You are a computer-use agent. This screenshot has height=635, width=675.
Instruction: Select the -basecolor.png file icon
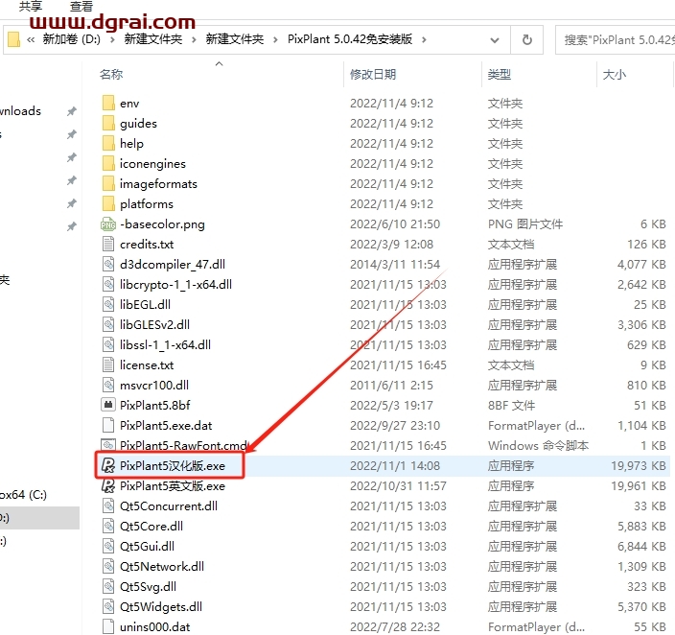pos(108,224)
